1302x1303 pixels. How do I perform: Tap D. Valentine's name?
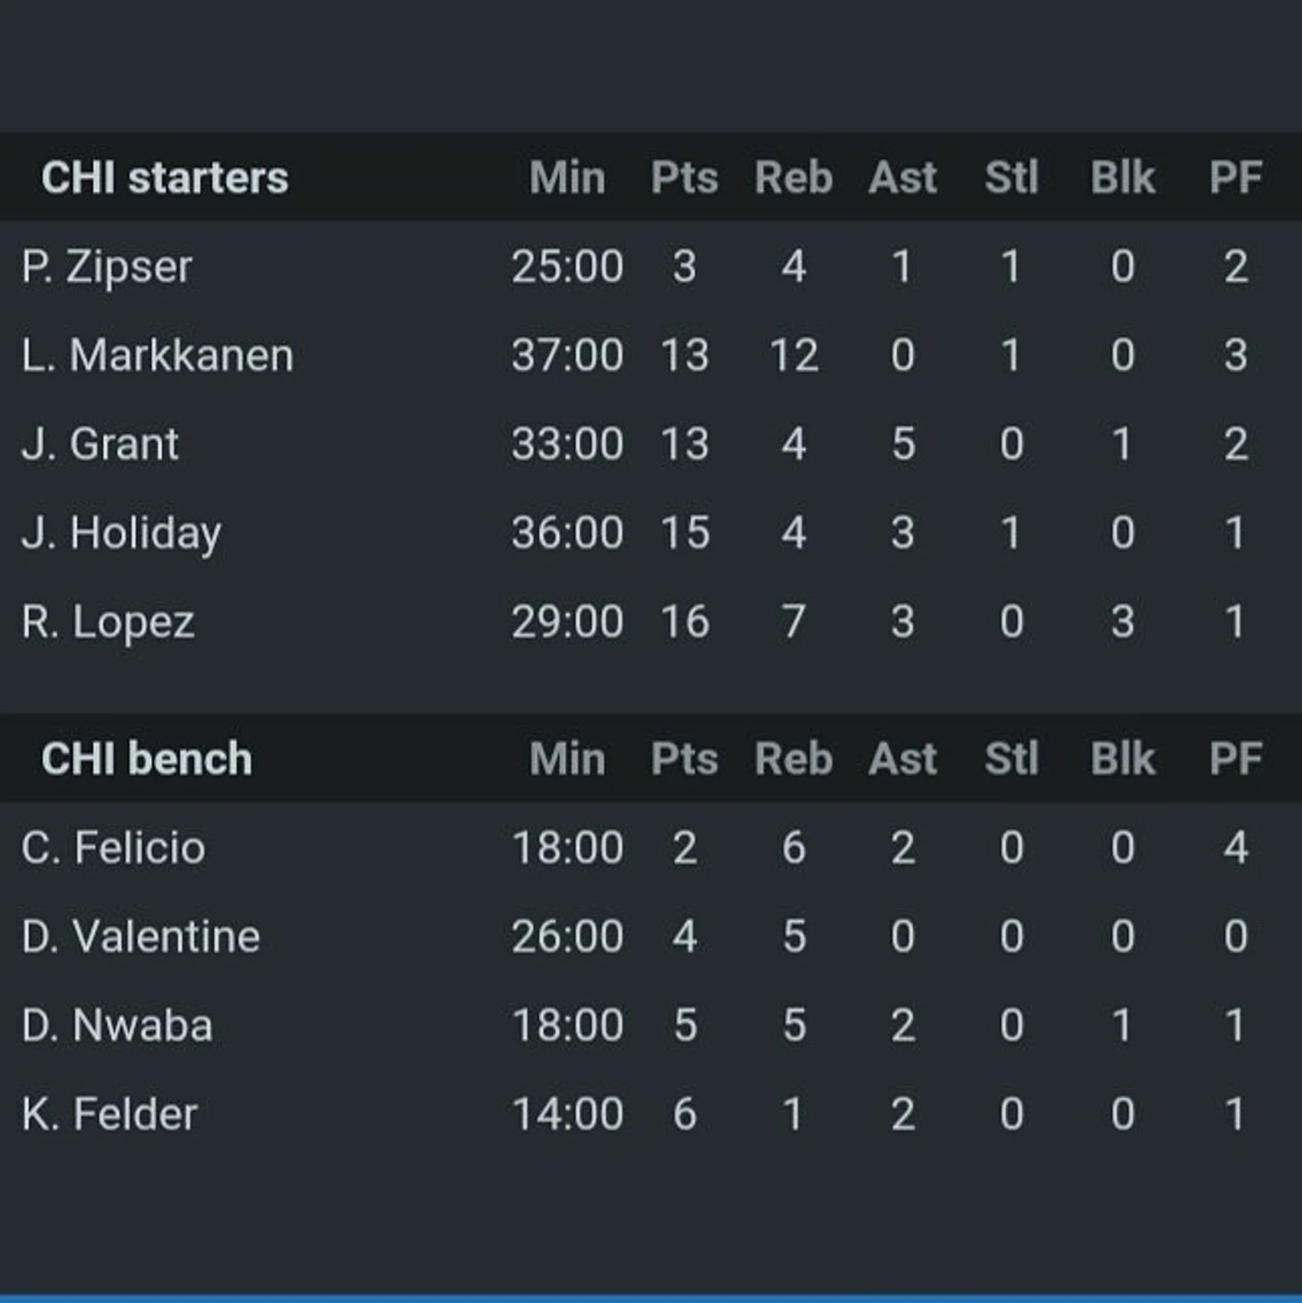tap(141, 936)
